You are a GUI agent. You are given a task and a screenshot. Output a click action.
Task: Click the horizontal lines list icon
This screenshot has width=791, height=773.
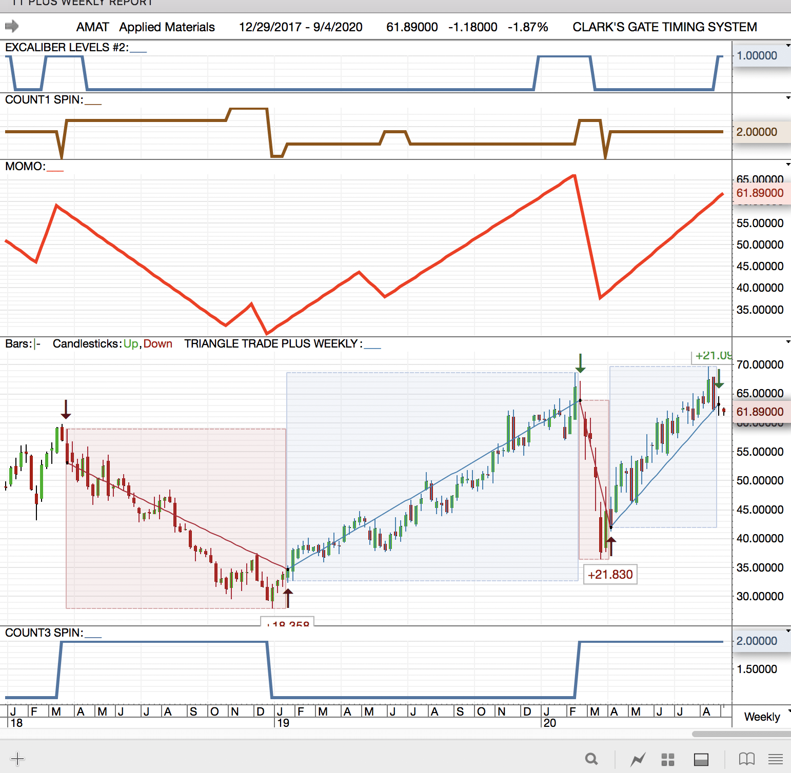click(776, 759)
